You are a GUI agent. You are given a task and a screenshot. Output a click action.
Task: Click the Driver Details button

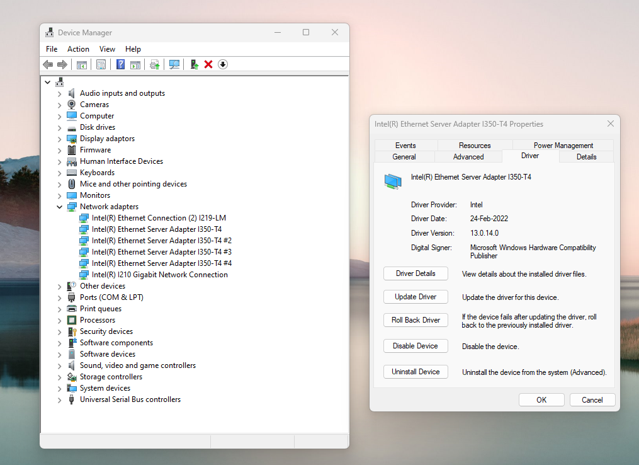coord(416,273)
